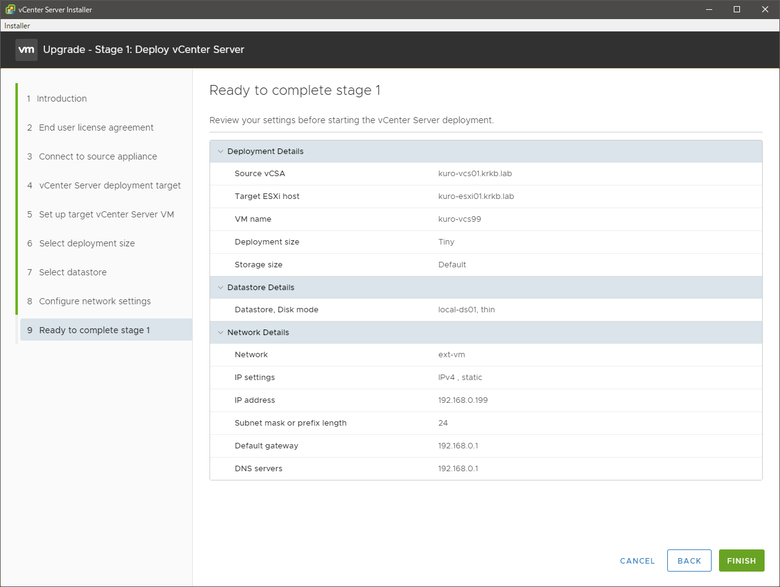Go to Configure network settings step
780x587 pixels.
click(x=95, y=301)
